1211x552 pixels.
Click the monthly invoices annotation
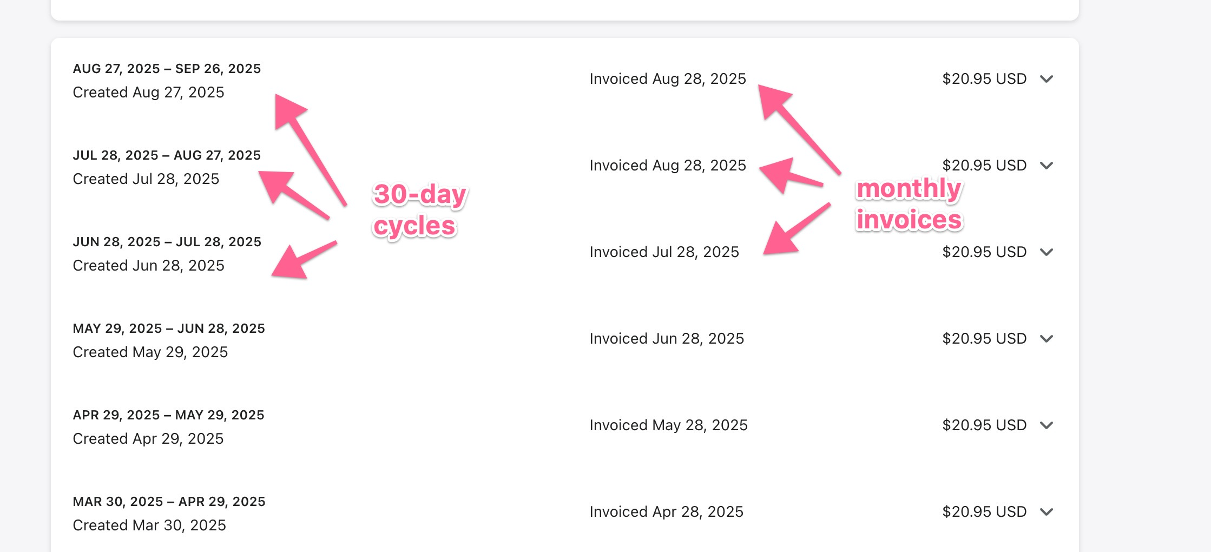909,204
